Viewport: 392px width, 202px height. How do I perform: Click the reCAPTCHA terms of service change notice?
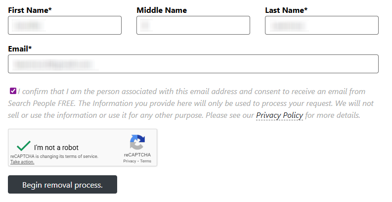[54, 156]
